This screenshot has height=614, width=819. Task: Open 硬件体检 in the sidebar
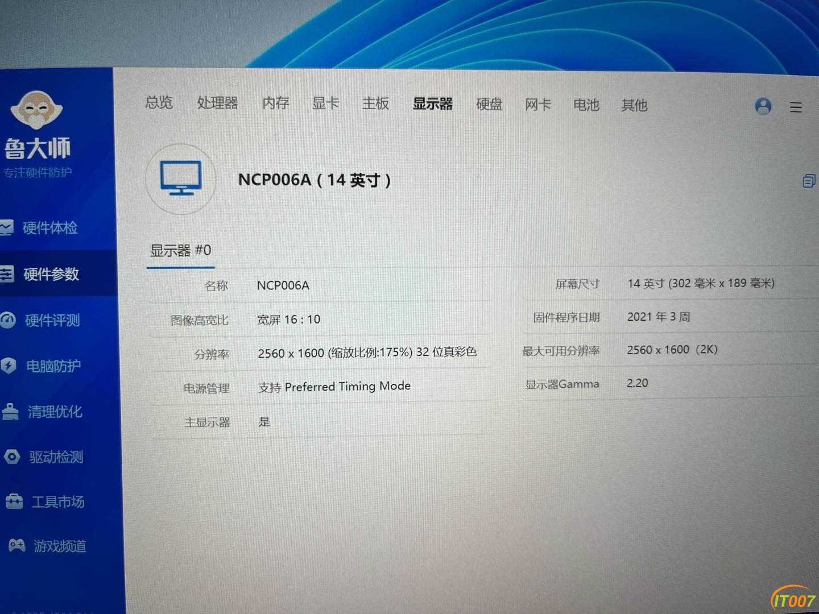[x=50, y=228]
